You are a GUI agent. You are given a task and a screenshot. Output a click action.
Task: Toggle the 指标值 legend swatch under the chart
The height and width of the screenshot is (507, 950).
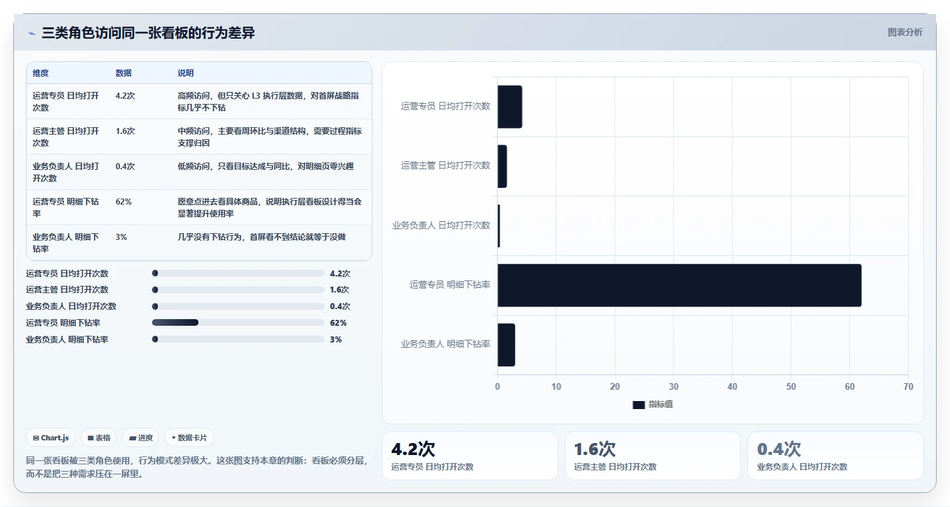638,404
